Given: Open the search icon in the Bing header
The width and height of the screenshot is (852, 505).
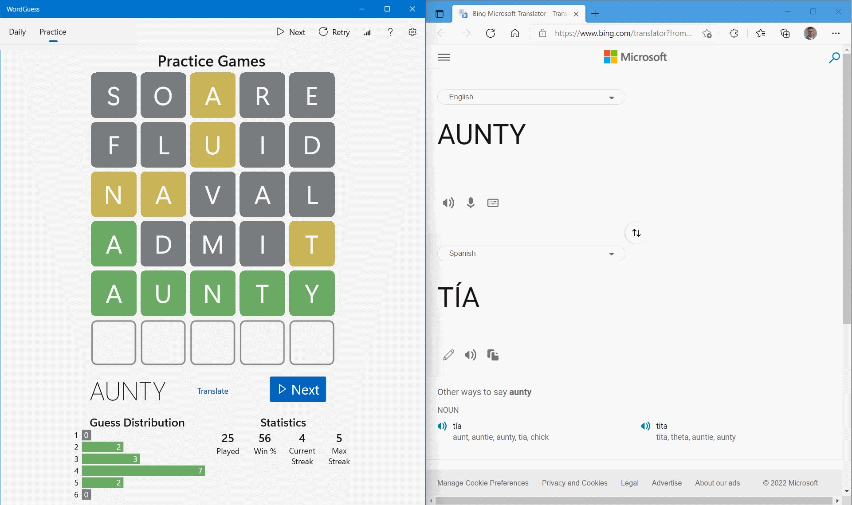Looking at the screenshot, I should [834, 58].
